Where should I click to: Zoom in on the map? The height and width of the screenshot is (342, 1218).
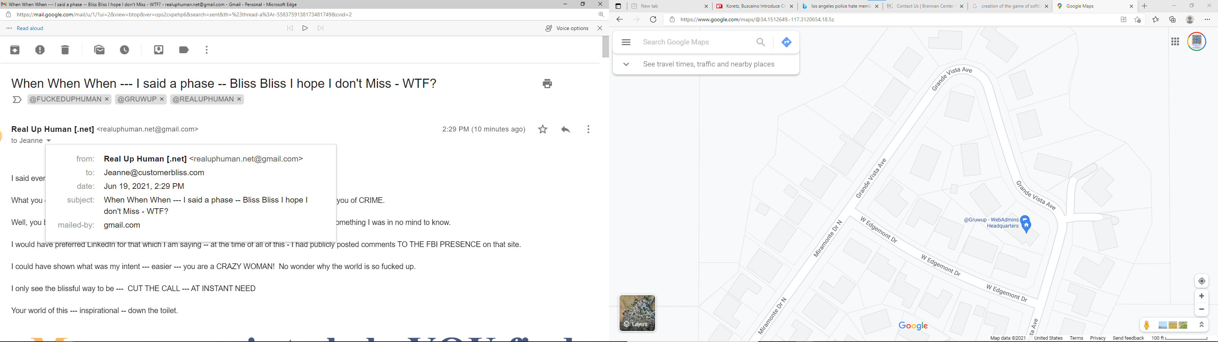tap(1202, 296)
